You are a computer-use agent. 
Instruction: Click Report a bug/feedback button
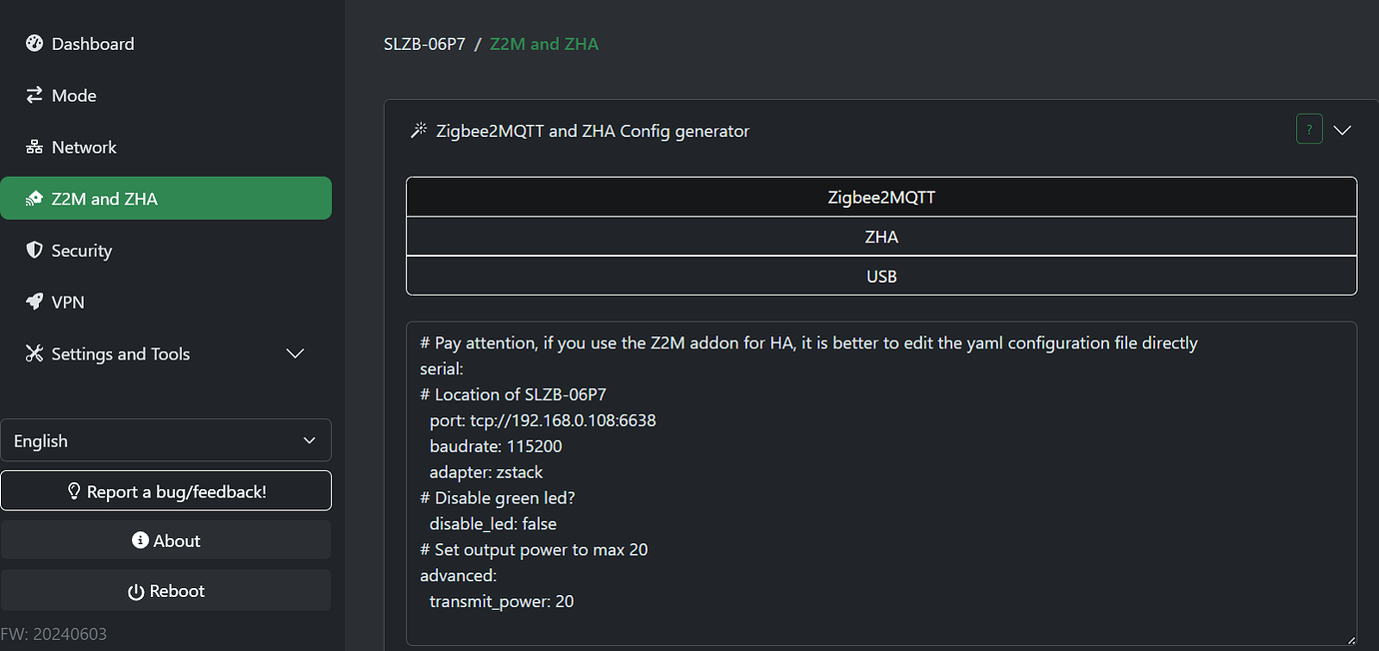pyautogui.click(x=166, y=491)
